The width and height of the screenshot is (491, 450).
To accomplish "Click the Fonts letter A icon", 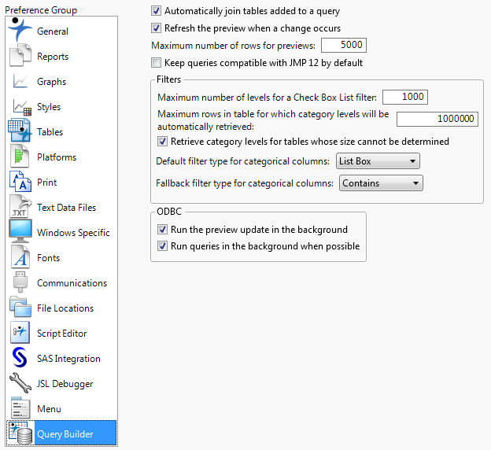I will 20,257.
